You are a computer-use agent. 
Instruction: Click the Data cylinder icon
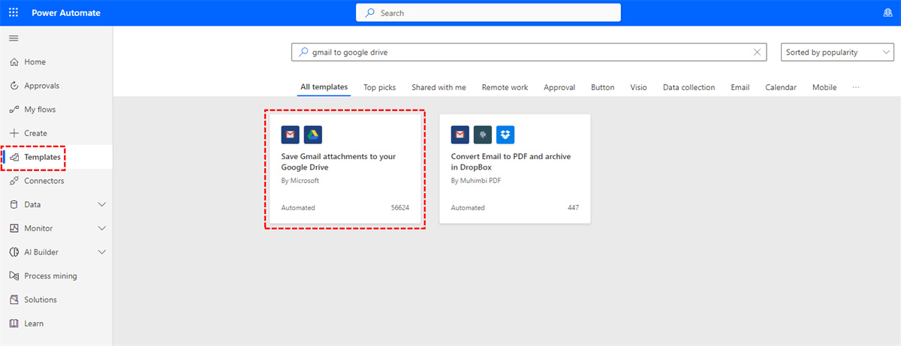[x=14, y=204]
